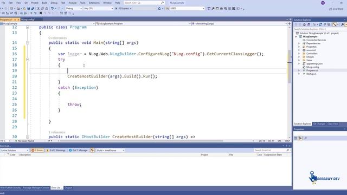Open the Build menu

(x=44, y=3)
